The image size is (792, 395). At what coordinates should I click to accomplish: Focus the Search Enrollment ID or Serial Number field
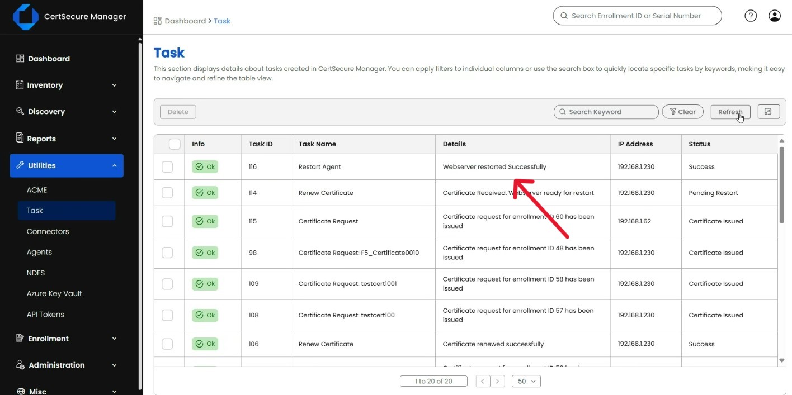coord(637,16)
